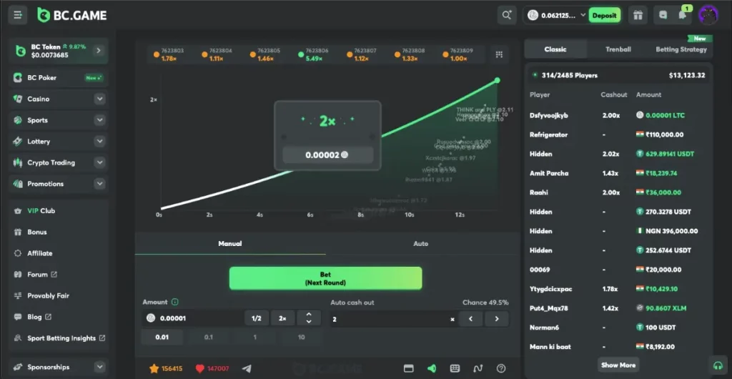Select the Manual betting tab

pyautogui.click(x=230, y=243)
